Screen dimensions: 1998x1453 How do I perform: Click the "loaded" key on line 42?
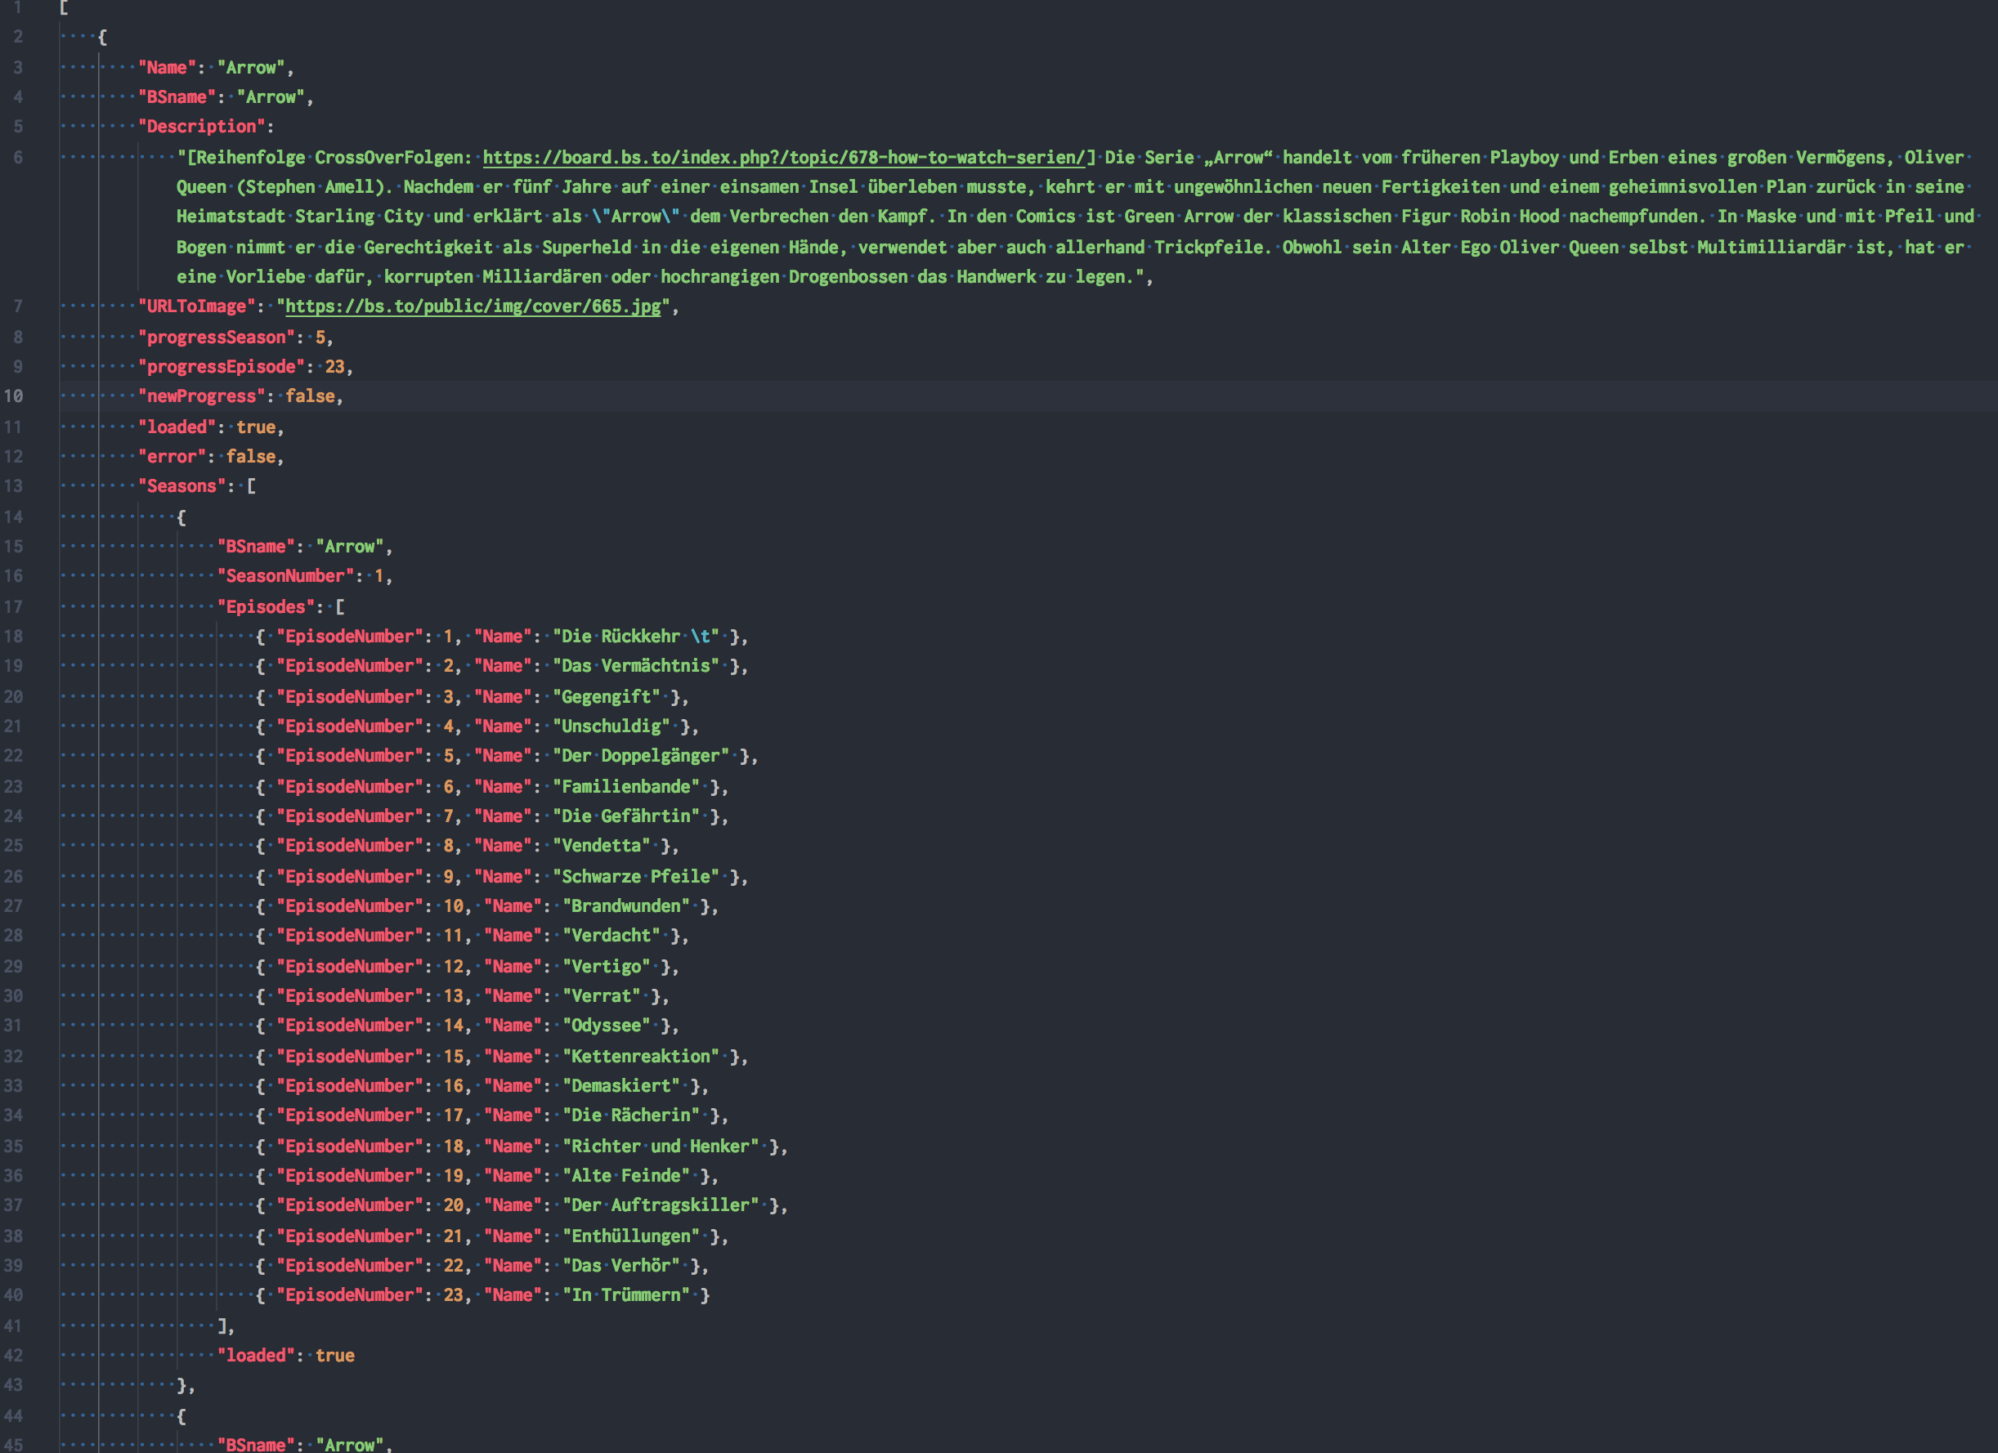point(256,1355)
